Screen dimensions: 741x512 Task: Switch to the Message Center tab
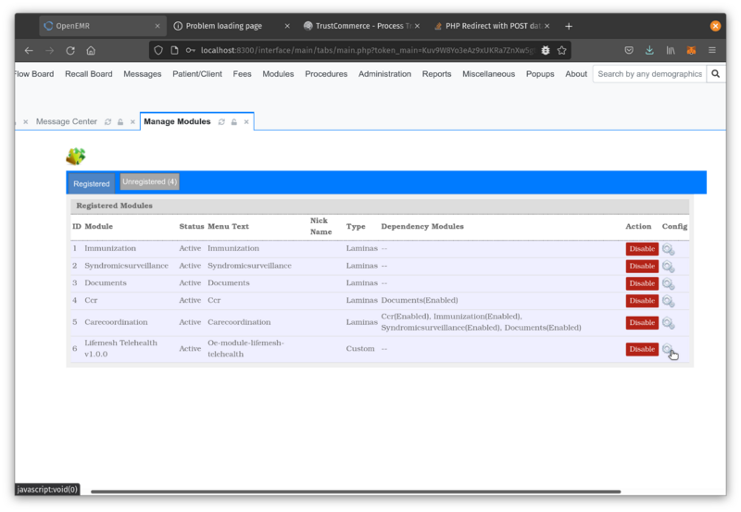pos(67,121)
